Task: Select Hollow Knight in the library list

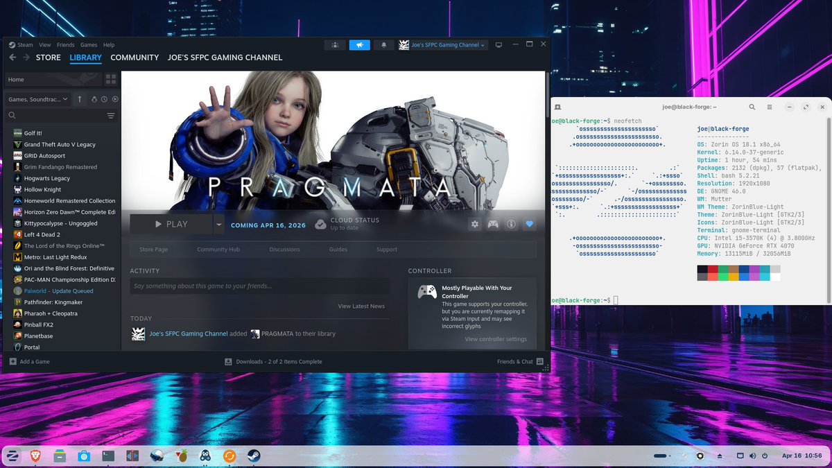Action: tap(42, 189)
